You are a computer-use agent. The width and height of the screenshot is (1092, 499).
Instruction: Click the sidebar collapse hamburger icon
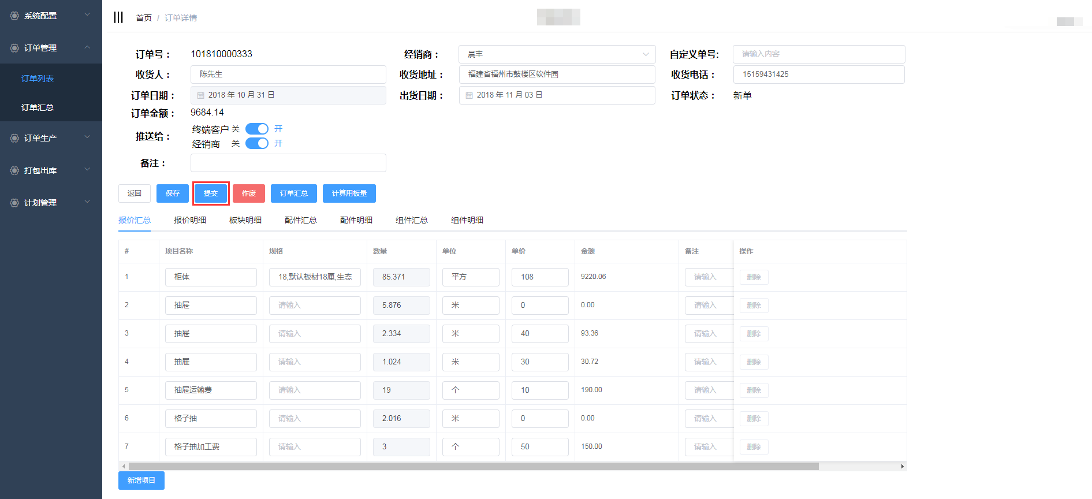118,17
